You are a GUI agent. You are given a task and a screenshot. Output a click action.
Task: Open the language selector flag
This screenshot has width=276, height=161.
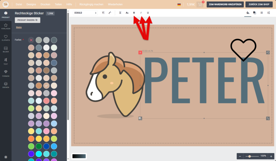(x=179, y=5)
